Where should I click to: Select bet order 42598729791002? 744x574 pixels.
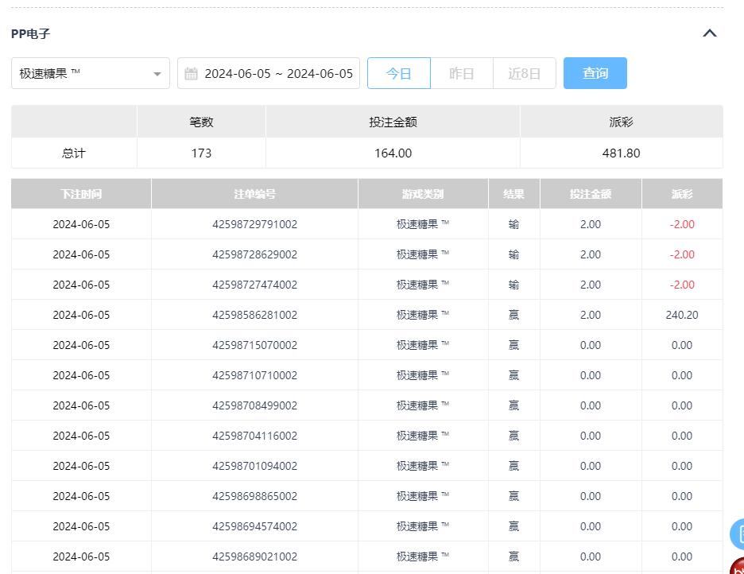pyautogui.click(x=254, y=224)
